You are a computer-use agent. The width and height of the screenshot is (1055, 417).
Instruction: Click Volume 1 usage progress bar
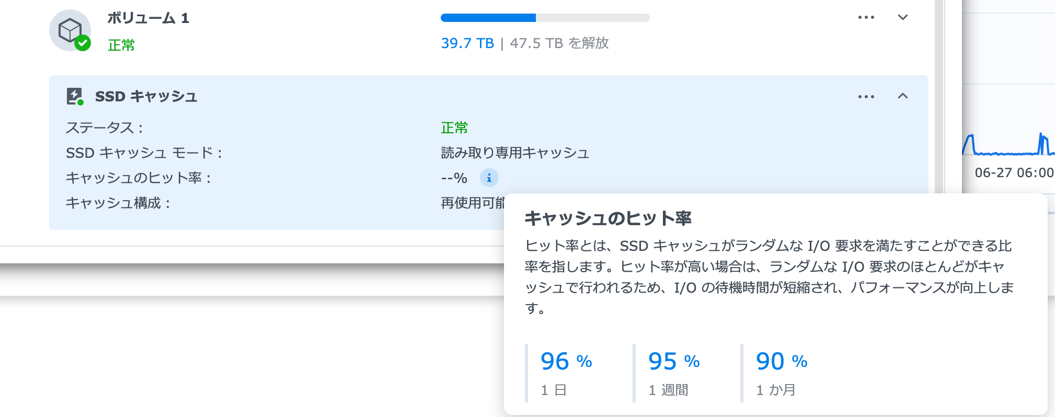(545, 18)
